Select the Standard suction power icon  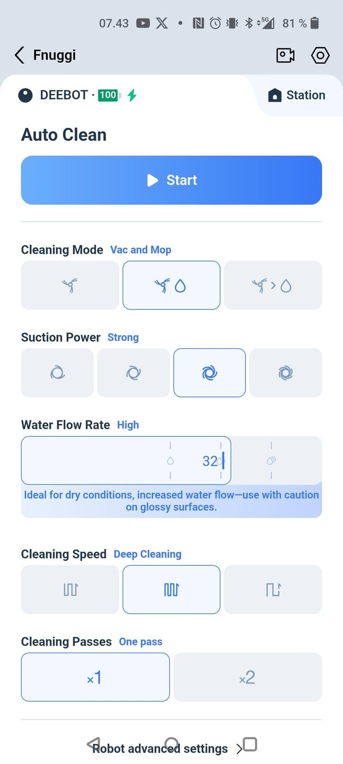coord(133,372)
